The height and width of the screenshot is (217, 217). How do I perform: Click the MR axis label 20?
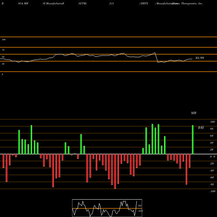click(x=211, y=150)
